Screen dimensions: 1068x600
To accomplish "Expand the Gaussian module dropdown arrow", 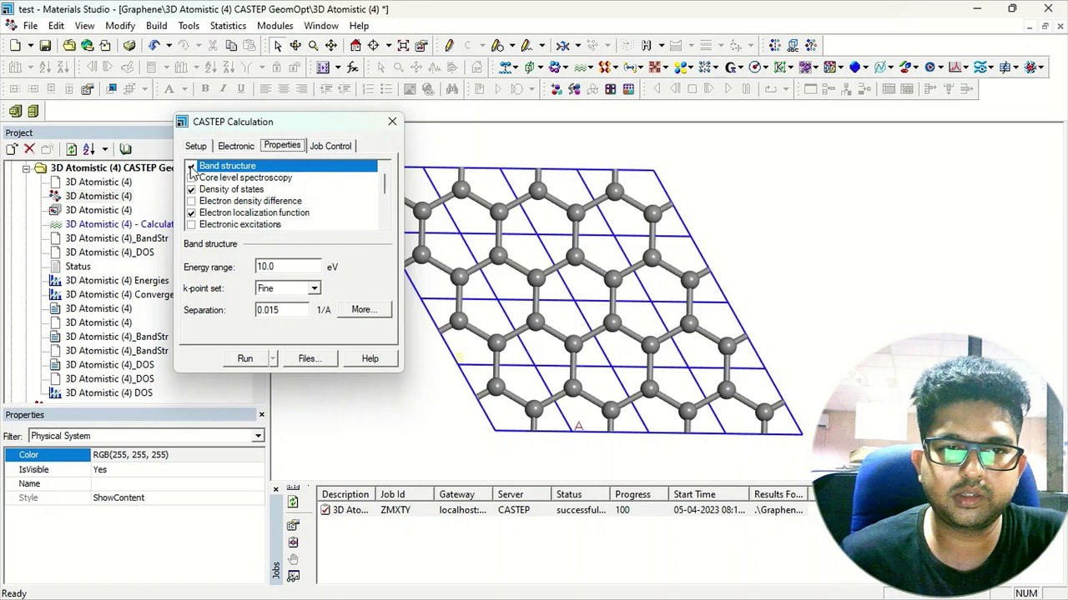I will (x=742, y=67).
